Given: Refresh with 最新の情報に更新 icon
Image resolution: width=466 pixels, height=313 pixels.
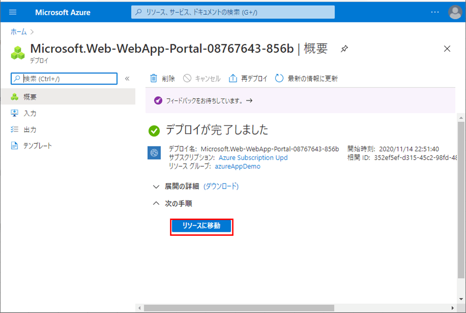Looking at the screenshot, I should pos(279,78).
